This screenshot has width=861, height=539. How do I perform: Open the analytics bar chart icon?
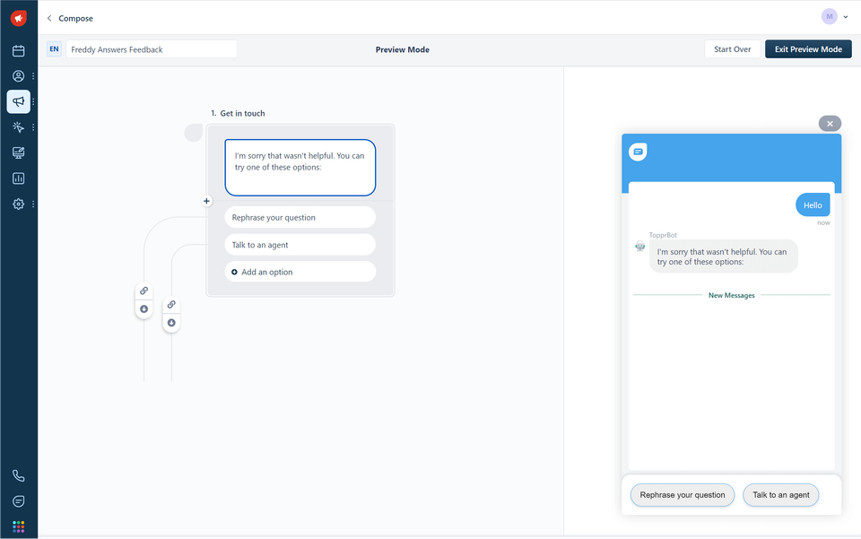(x=18, y=178)
